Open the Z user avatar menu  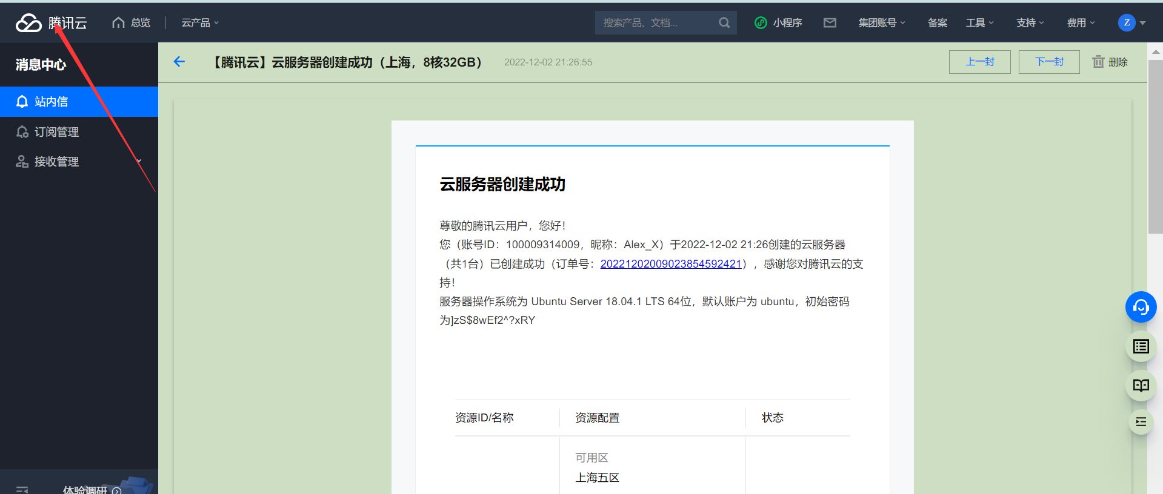coord(1131,23)
